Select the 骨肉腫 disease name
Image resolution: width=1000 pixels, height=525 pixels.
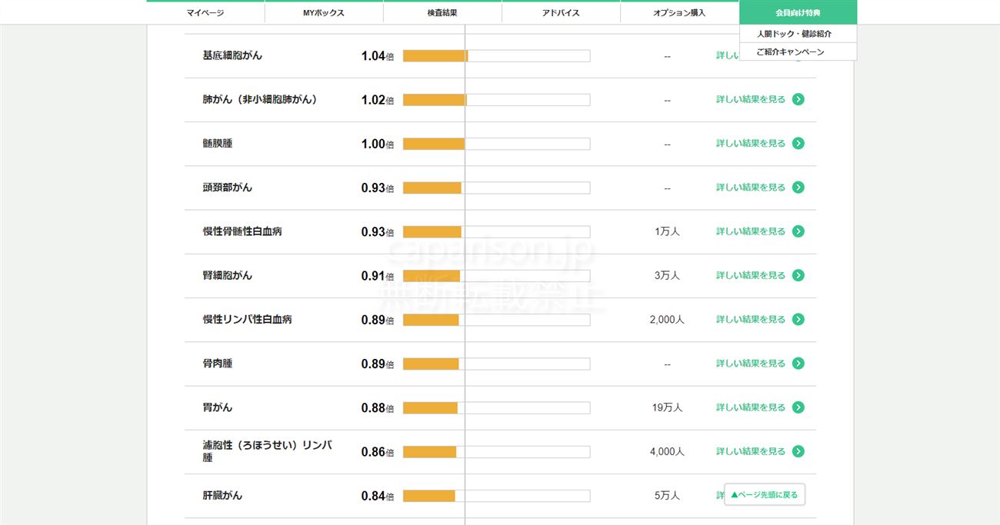pyautogui.click(x=218, y=363)
